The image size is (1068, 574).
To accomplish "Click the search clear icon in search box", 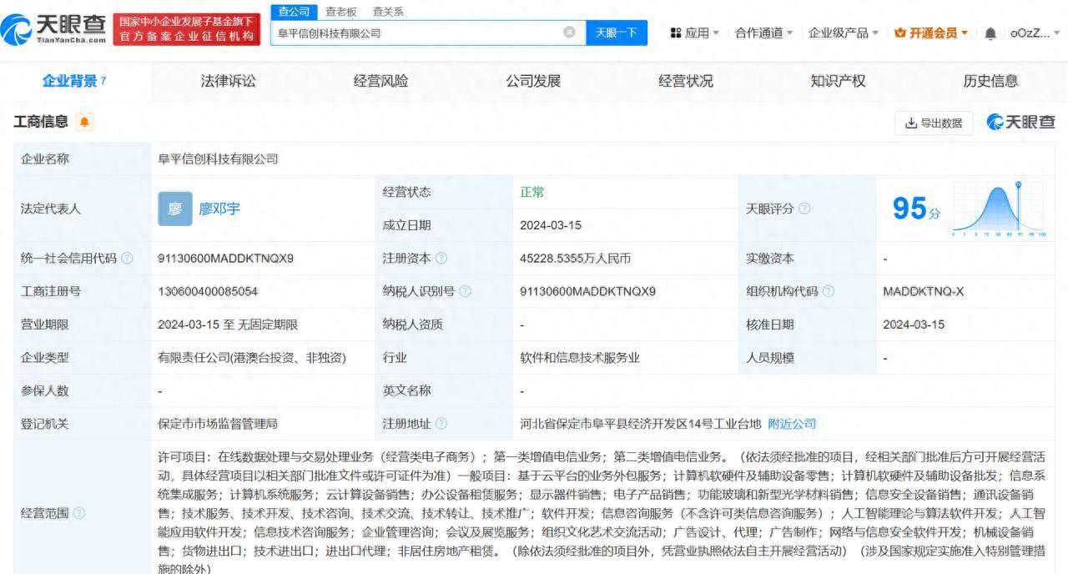I will tap(570, 33).
